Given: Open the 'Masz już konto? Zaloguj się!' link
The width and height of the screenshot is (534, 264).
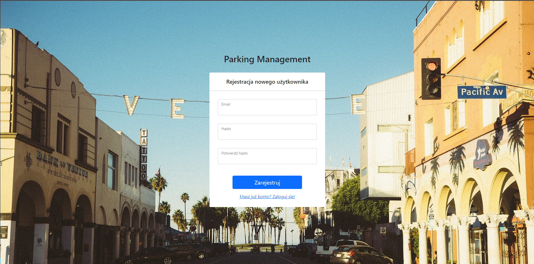Looking at the screenshot, I should coord(267,196).
